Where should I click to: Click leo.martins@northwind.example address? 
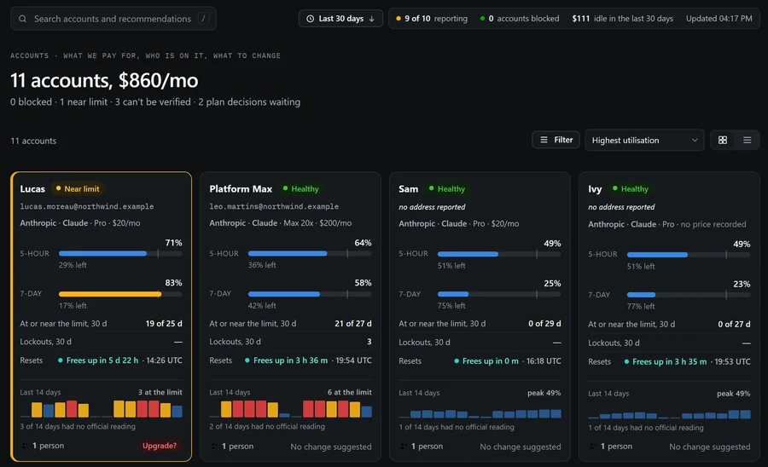pos(274,206)
